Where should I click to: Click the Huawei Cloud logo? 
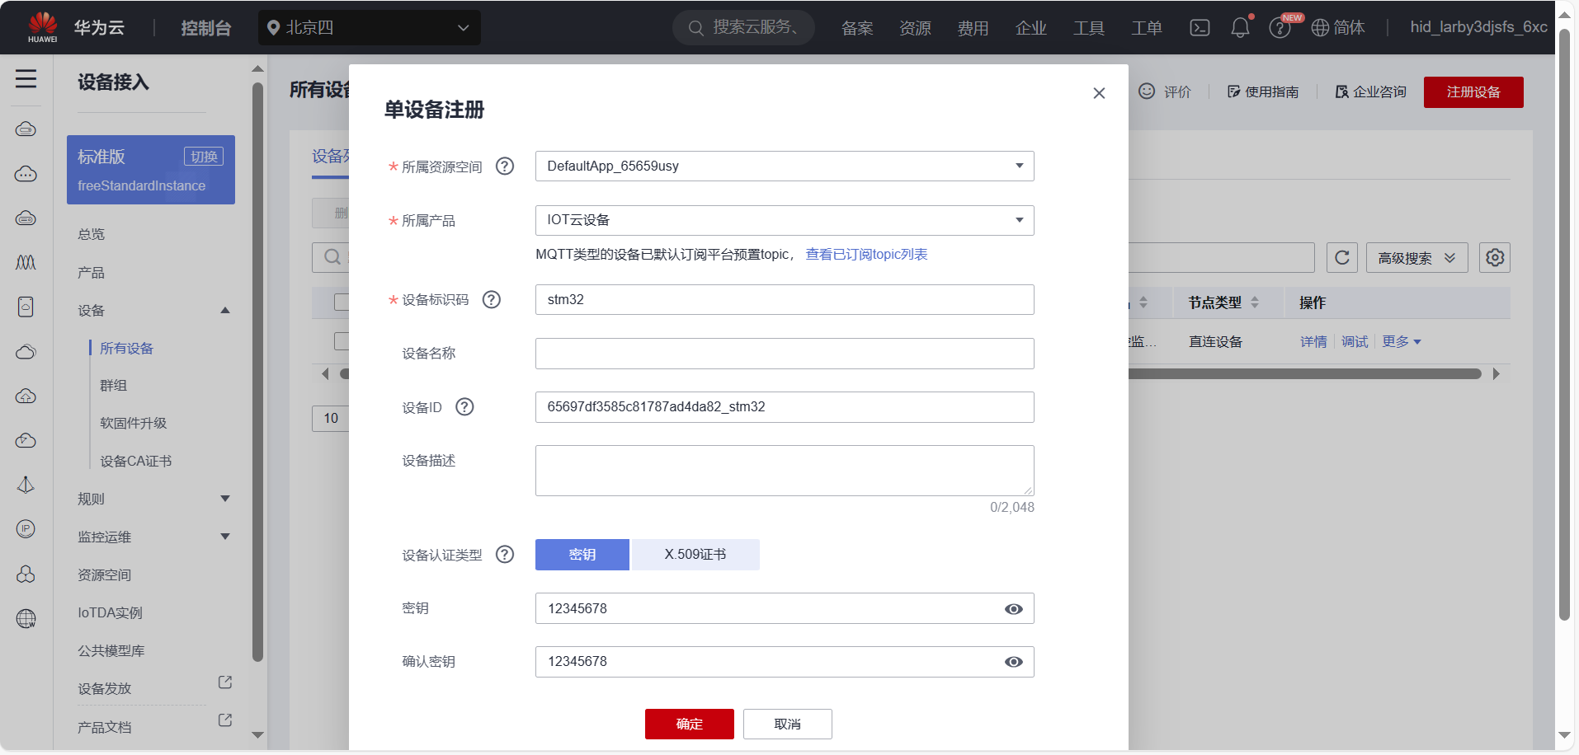tap(42, 27)
